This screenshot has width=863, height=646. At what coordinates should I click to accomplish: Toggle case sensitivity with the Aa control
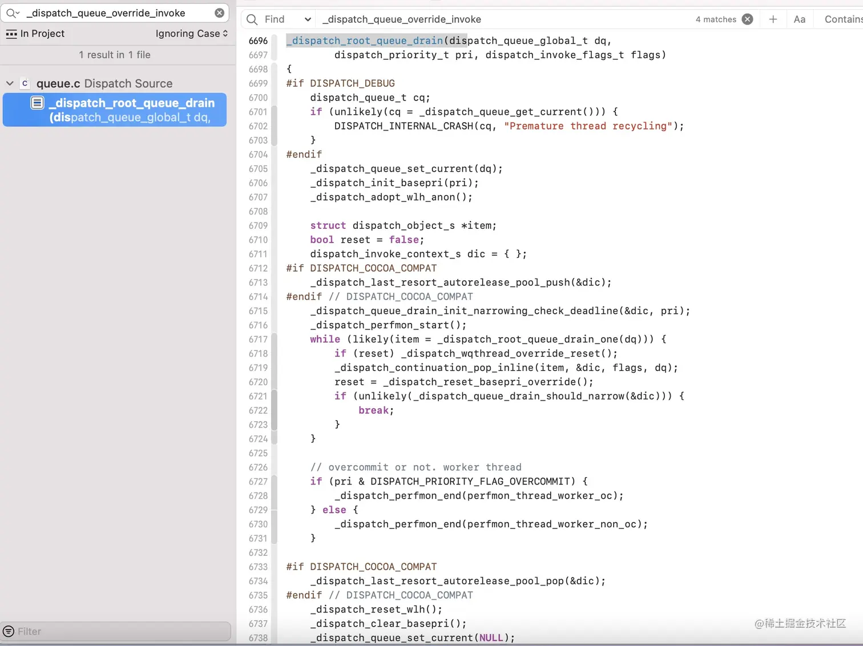(x=799, y=19)
